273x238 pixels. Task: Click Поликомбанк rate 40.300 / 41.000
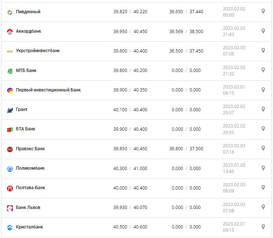click(130, 168)
